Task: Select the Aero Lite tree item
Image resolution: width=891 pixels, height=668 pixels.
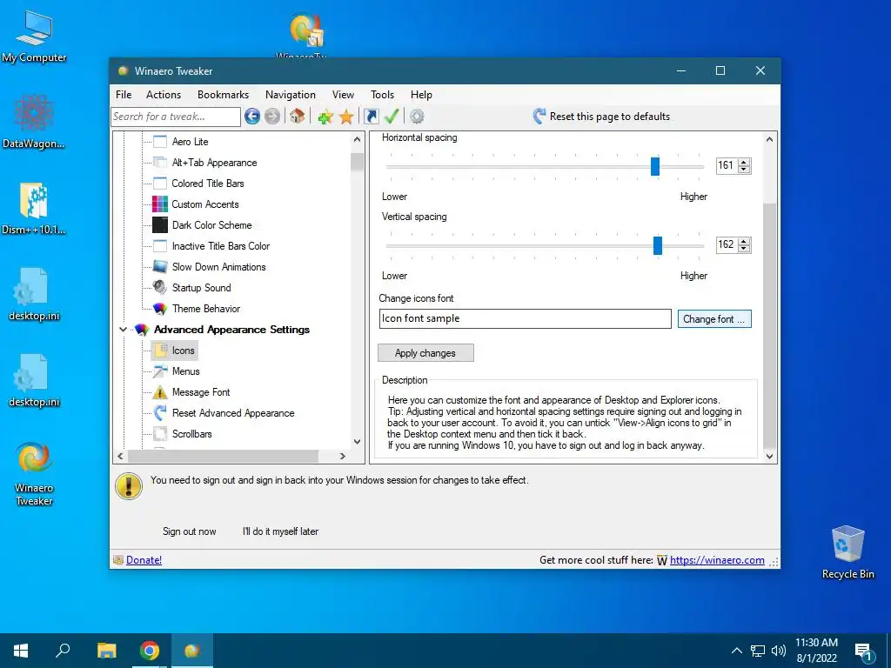Action: (x=190, y=142)
